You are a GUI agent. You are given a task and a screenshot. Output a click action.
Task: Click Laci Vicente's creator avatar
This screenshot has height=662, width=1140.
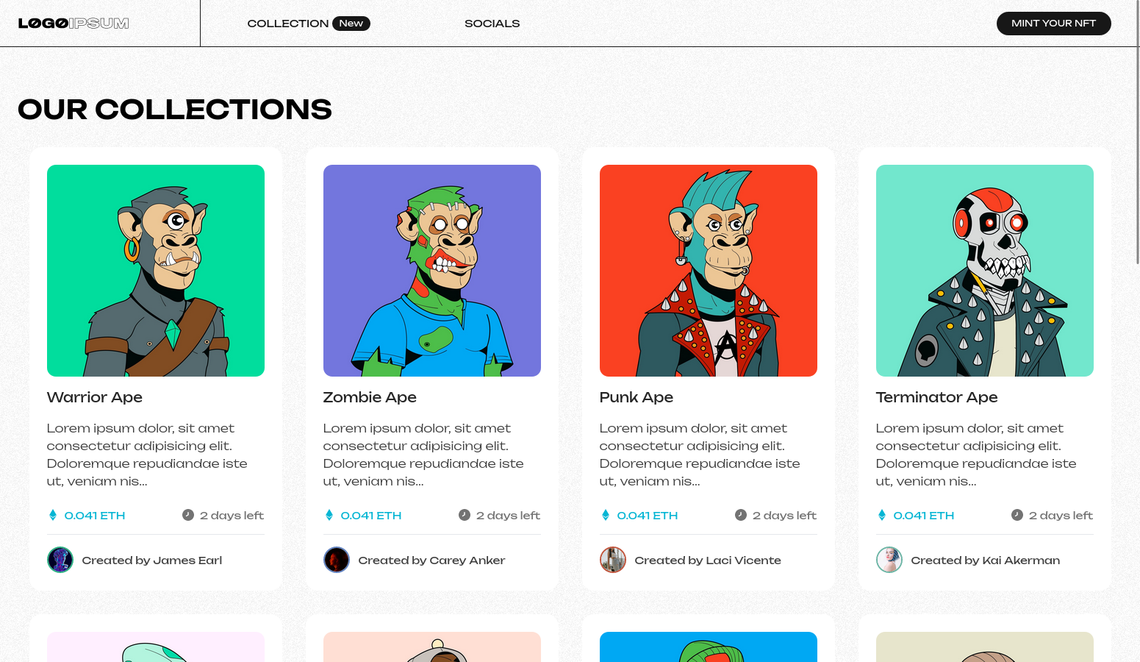click(613, 560)
